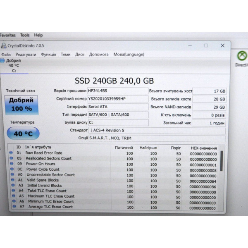Open the Мова(Language) menu

click(x=129, y=55)
